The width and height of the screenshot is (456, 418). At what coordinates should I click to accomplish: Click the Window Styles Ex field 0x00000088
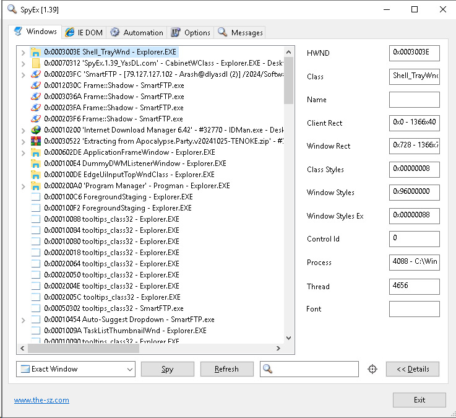(415, 216)
